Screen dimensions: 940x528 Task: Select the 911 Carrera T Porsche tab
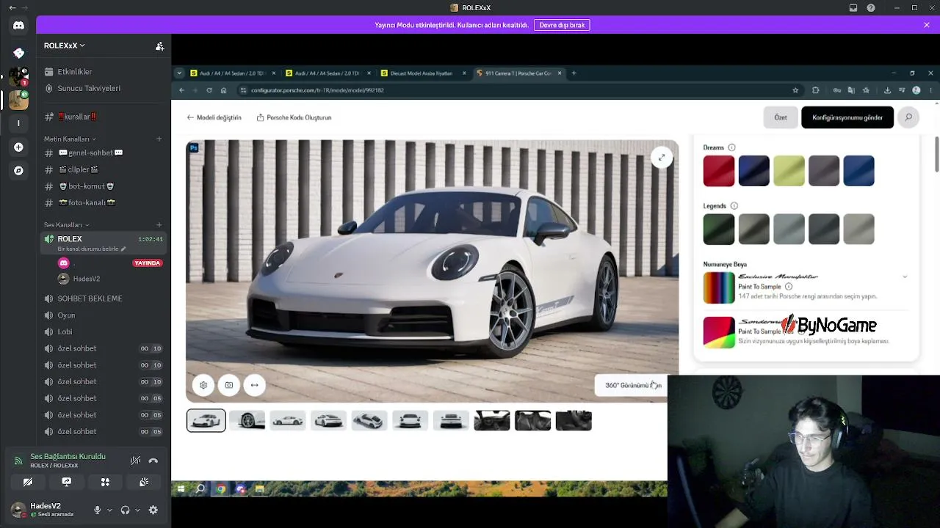518,73
